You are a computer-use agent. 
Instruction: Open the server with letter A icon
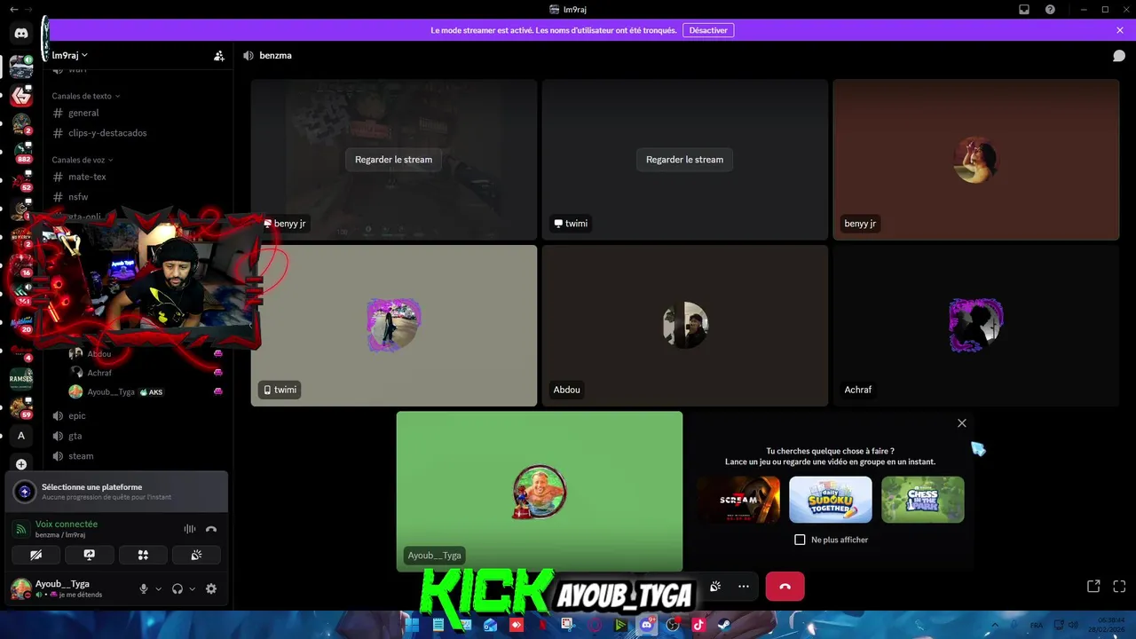click(21, 436)
